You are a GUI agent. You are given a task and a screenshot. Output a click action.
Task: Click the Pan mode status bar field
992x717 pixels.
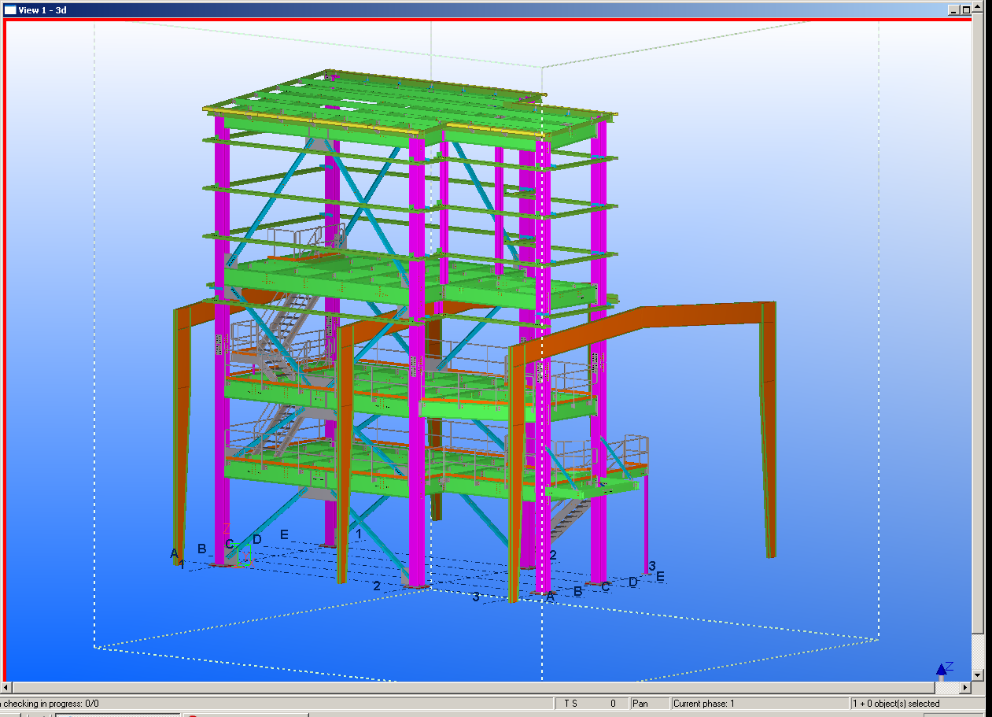pos(649,704)
